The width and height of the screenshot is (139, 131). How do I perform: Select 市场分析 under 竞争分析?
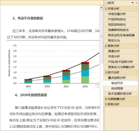click(121, 56)
